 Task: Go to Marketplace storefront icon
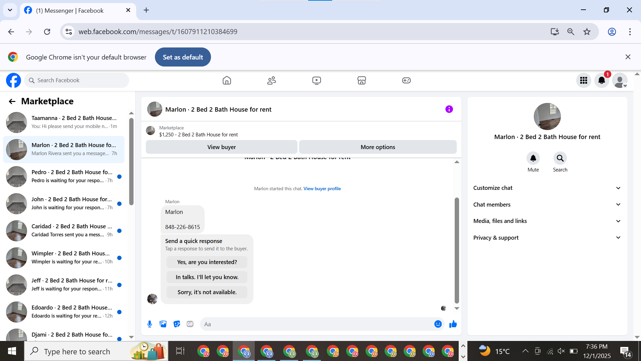click(x=362, y=80)
